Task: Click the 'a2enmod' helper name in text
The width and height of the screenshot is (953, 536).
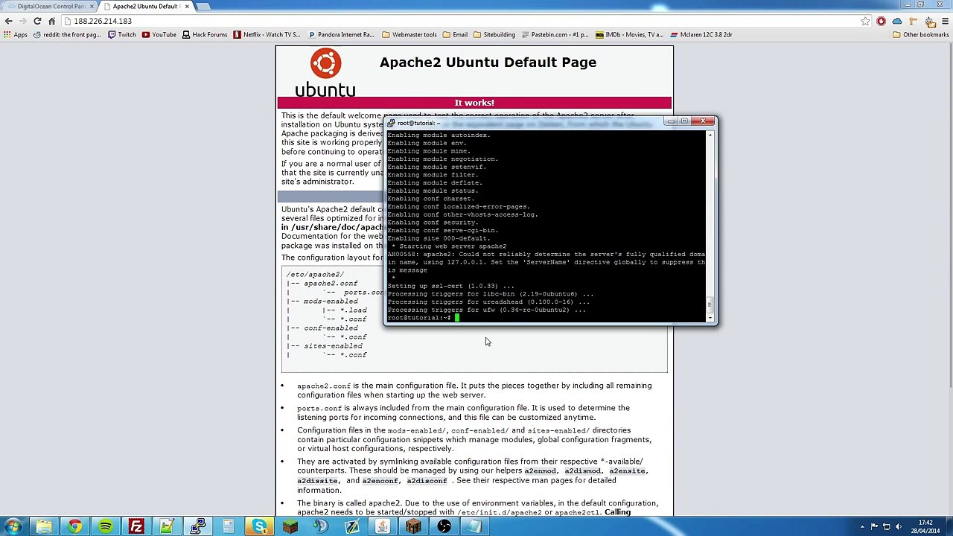Action: [x=540, y=471]
